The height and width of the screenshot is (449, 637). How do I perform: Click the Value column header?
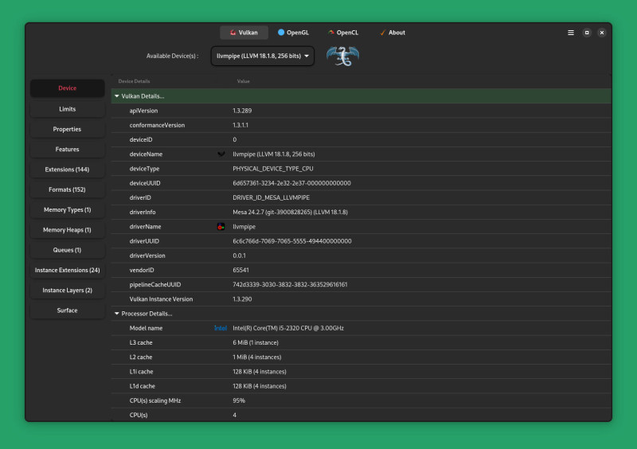click(x=244, y=81)
